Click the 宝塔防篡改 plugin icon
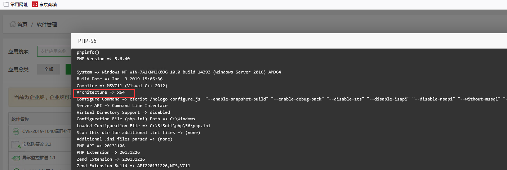Screen dimensions: 507x170 [x=16, y=144]
